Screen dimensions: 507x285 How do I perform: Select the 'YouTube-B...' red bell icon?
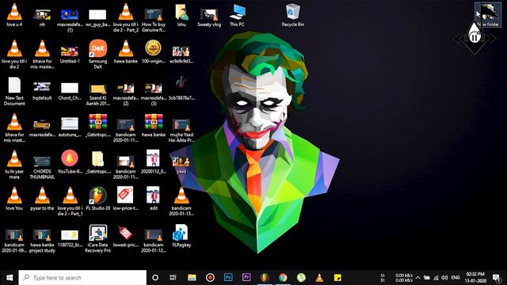pyautogui.click(x=70, y=158)
